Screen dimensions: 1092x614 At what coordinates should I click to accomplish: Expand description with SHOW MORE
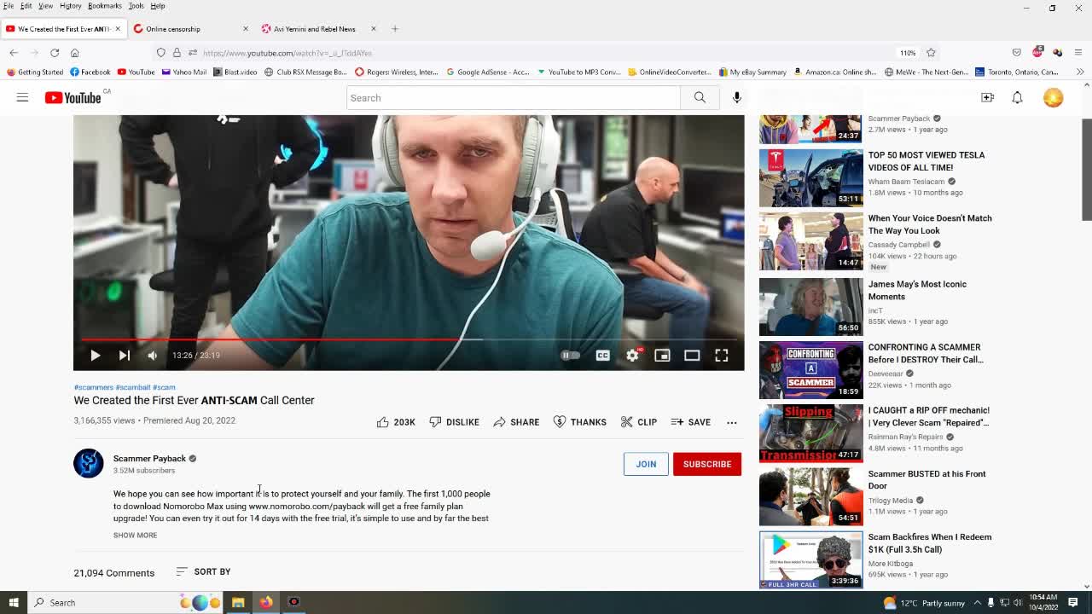click(x=135, y=536)
